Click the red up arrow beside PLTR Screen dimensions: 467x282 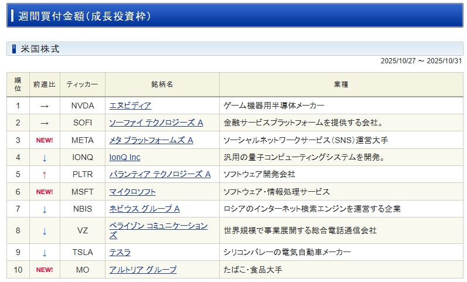45,175
